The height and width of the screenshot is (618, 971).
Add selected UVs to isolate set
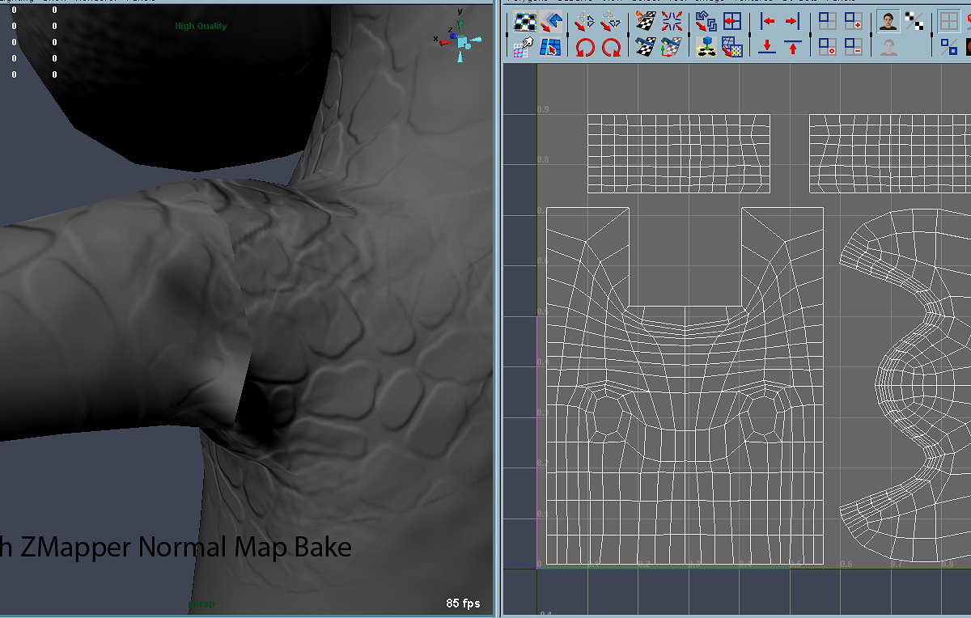[x=853, y=22]
